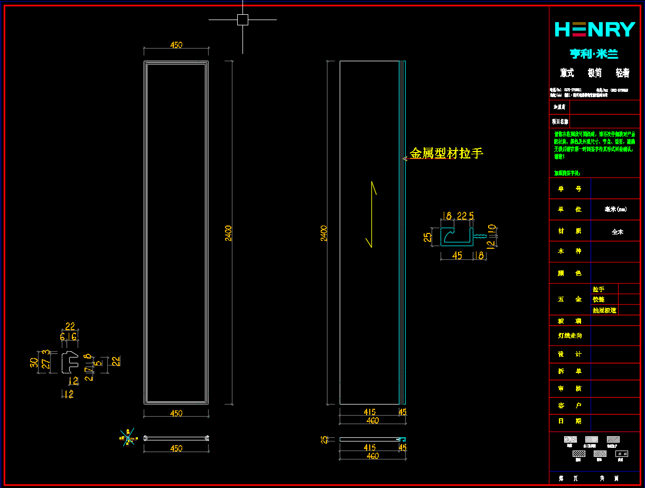Click the empty field beside 项目名称
The height and width of the screenshot is (488, 645).
click(x=604, y=121)
